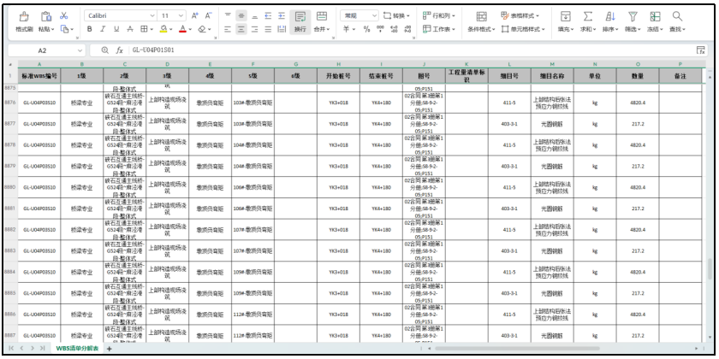Click the AutoSum (求和) sigma icon
Viewport: 719px width, 359px height.
(x=588, y=16)
